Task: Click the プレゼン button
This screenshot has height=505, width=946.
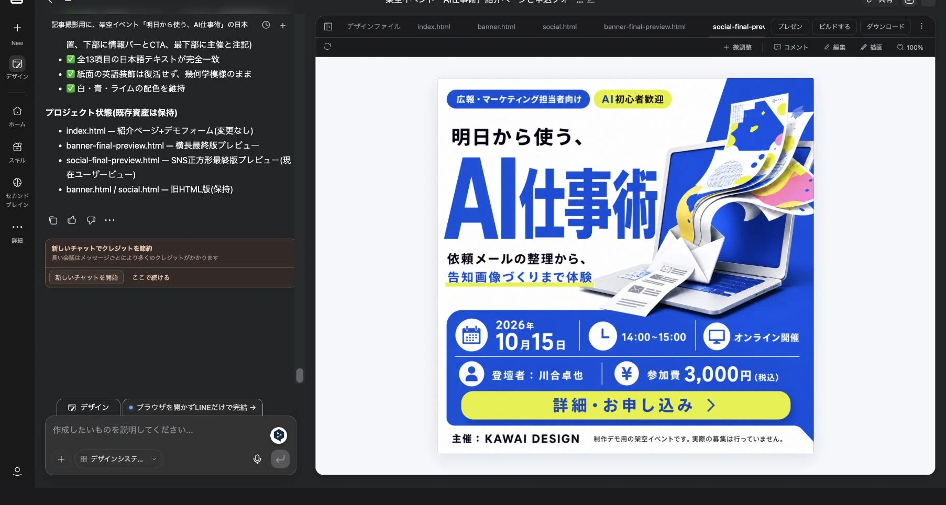Action: (790, 26)
